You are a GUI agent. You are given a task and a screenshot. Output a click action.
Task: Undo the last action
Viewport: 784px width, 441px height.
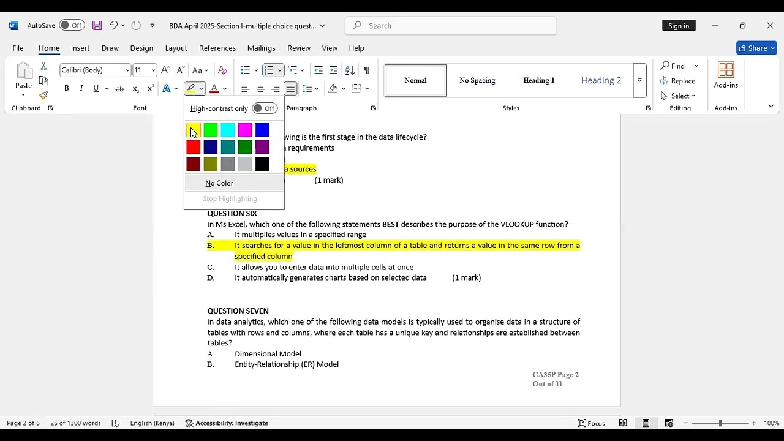click(x=113, y=26)
